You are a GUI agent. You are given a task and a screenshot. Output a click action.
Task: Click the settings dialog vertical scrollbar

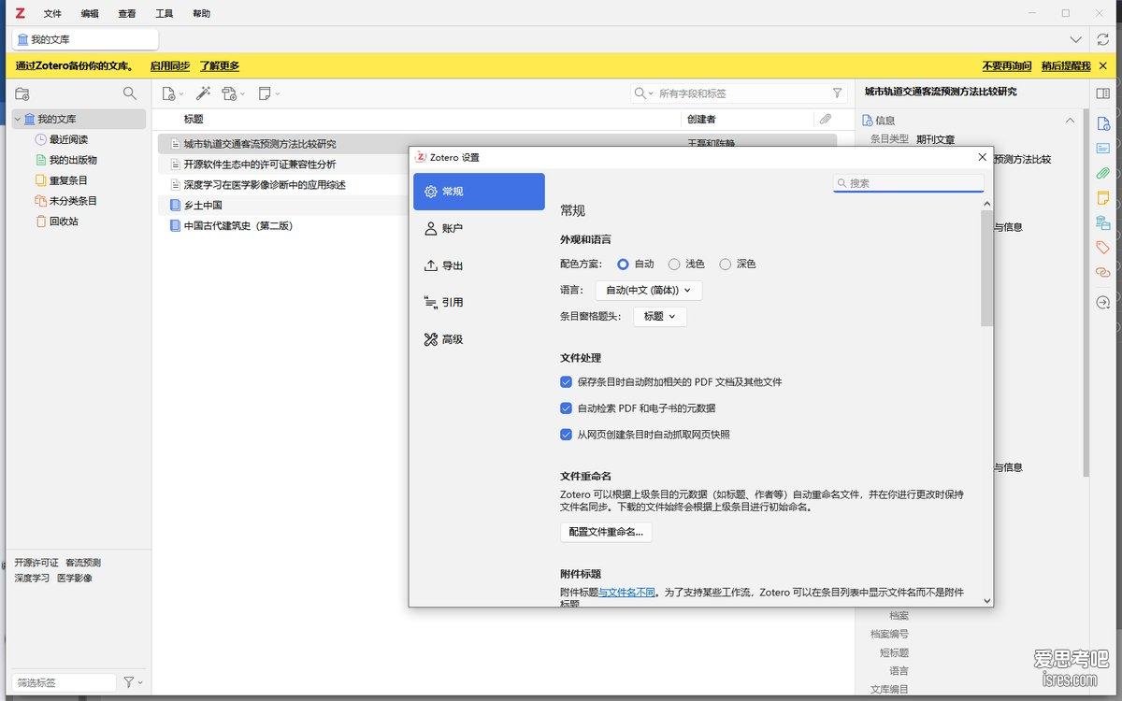986,268
